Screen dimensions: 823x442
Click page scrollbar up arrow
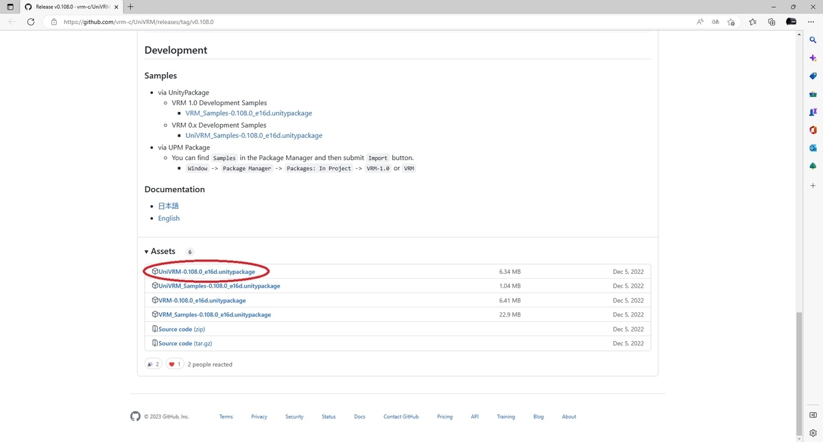800,35
